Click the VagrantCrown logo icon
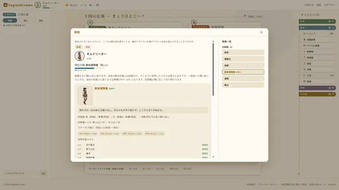This screenshot has width=339, height=190. (5, 5)
